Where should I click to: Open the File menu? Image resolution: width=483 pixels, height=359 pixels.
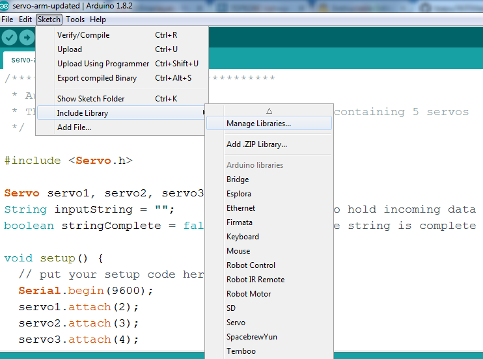pos(7,20)
